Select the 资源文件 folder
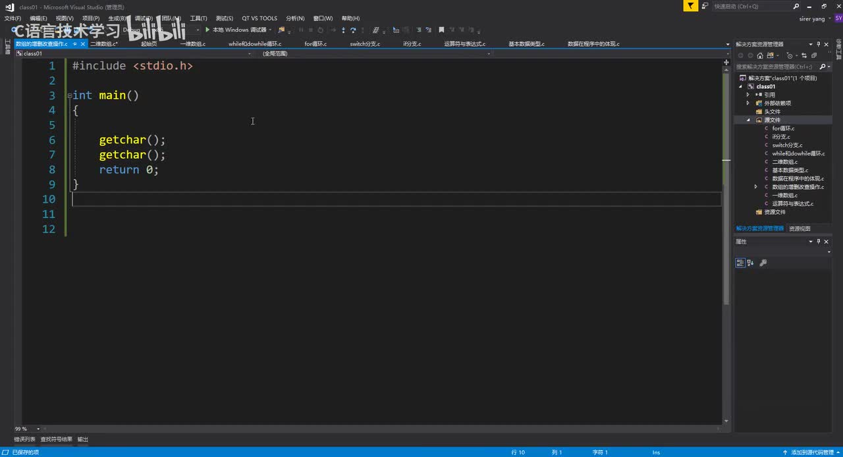 (775, 212)
